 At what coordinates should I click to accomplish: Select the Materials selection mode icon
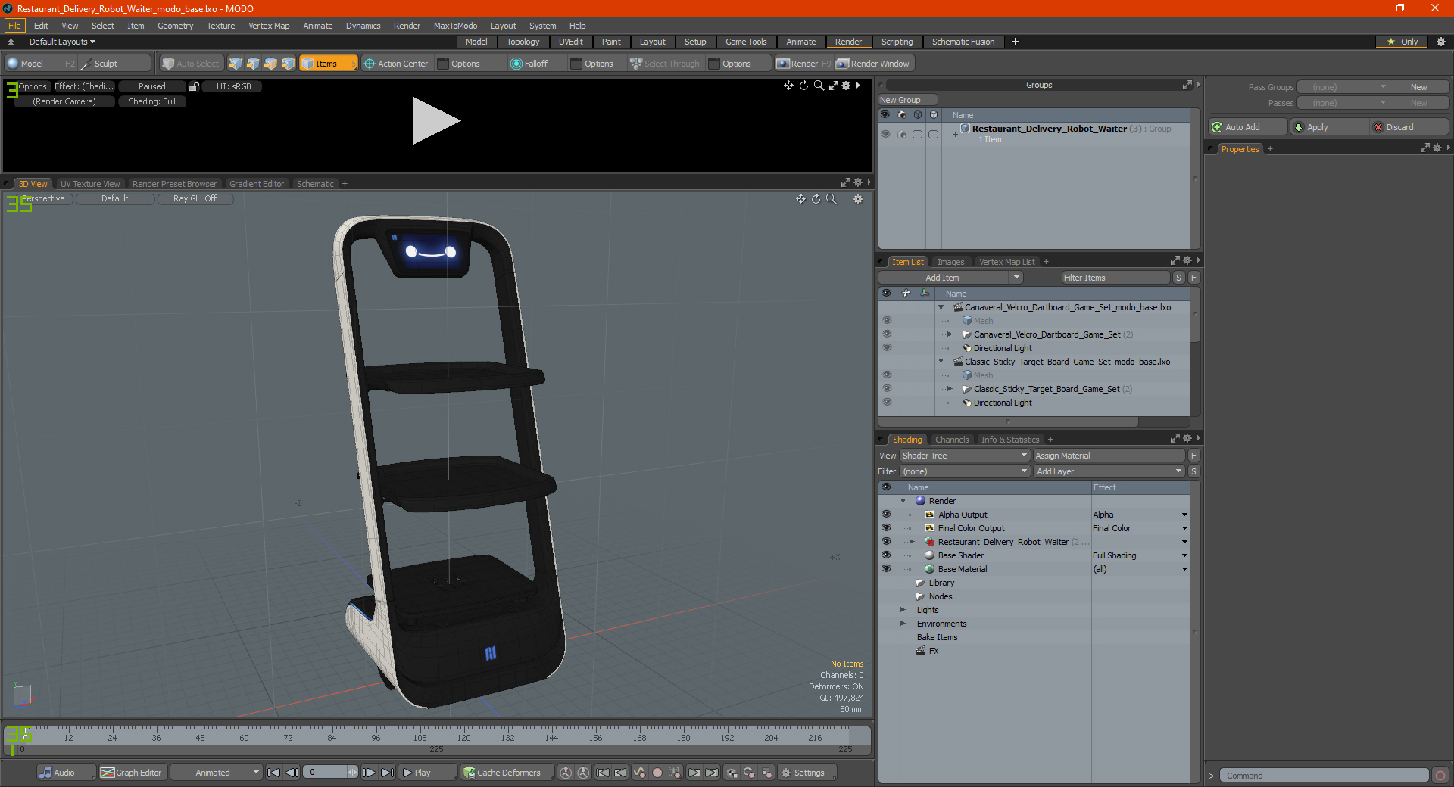(288, 64)
